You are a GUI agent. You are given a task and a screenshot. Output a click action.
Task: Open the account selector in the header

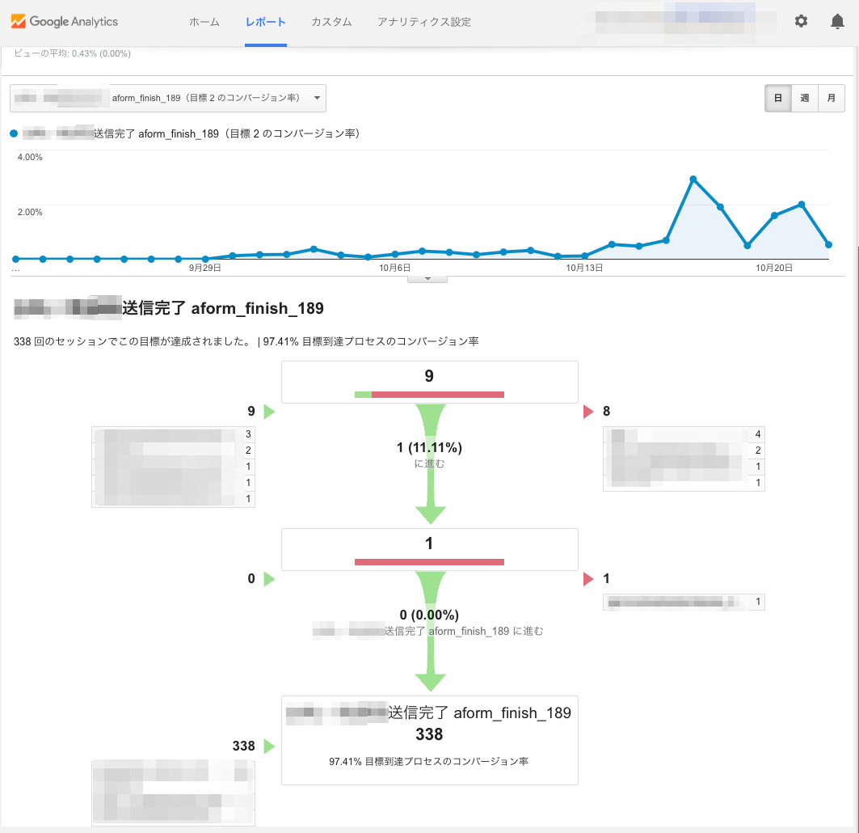pos(675,22)
